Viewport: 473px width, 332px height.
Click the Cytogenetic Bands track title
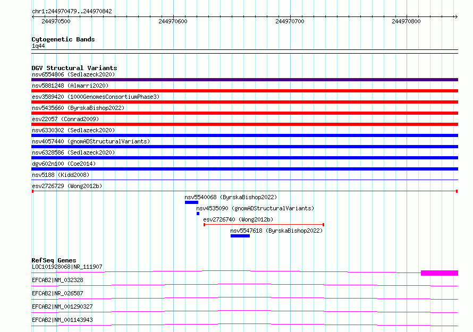click(x=63, y=39)
